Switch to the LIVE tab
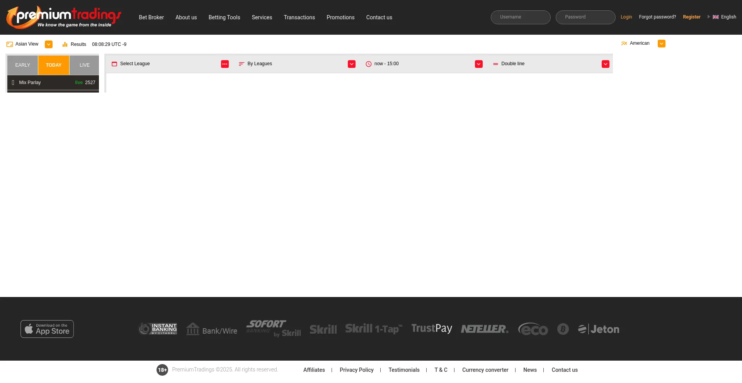The height and width of the screenshot is (383, 742). click(84, 65)
